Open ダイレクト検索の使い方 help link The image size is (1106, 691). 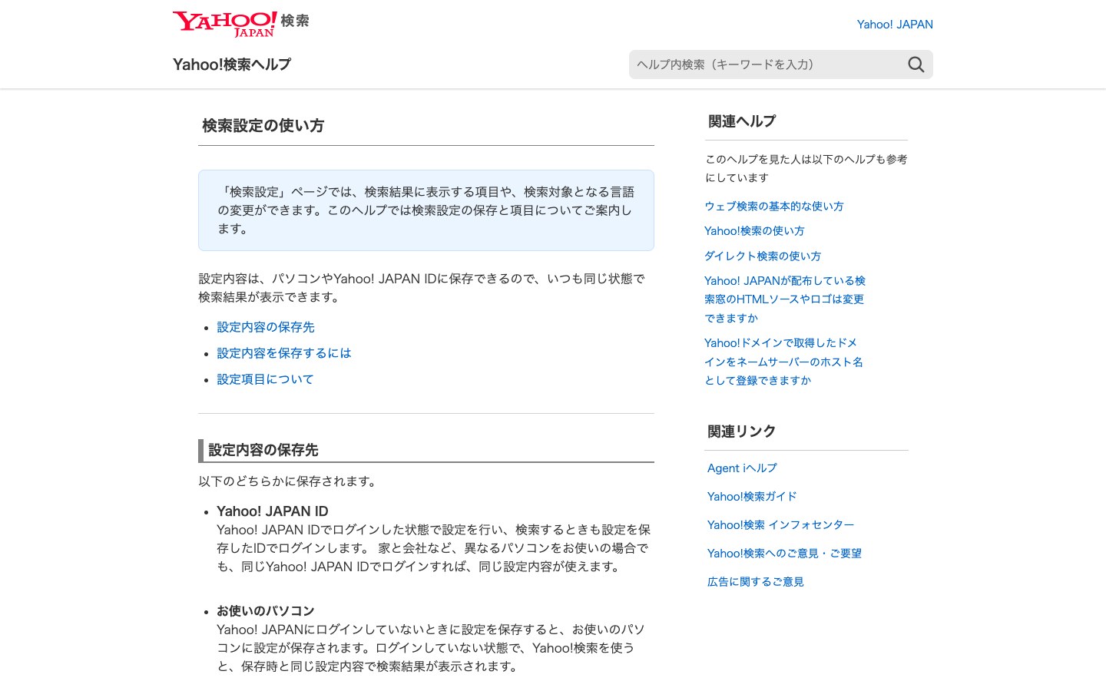pos(763,256)
